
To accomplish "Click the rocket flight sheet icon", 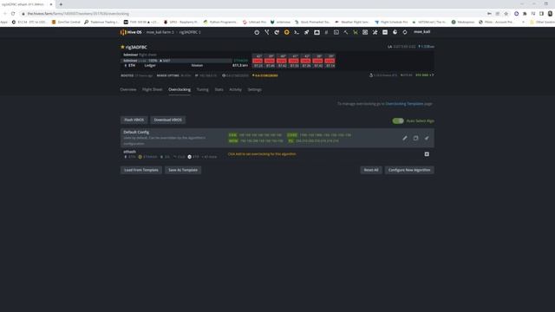I will 306,32.
